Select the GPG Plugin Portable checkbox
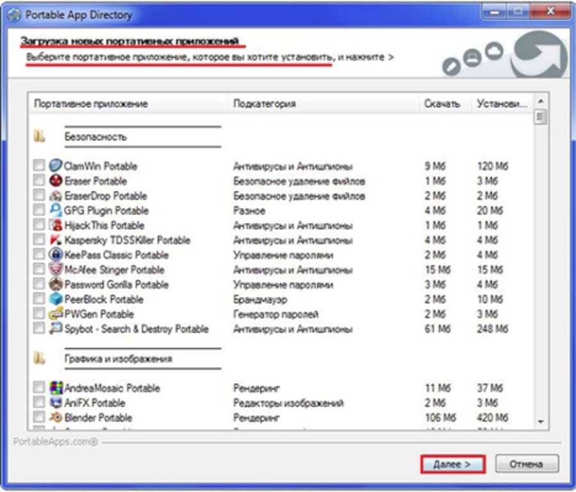Viewport: 576px width, 492px height. pos(39,211)
